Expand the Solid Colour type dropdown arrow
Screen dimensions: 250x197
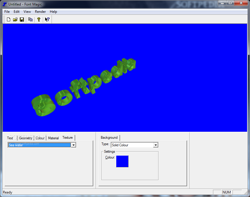click(x=156, y=145)
